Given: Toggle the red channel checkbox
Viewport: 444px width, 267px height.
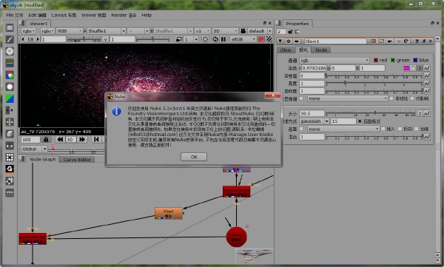Looking at the screenshot, I should tap(376, 60).
